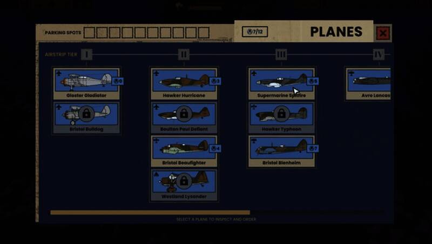Pick the Supermarine Spitfire plane card
432x244 pixels.
coord(281,84)
